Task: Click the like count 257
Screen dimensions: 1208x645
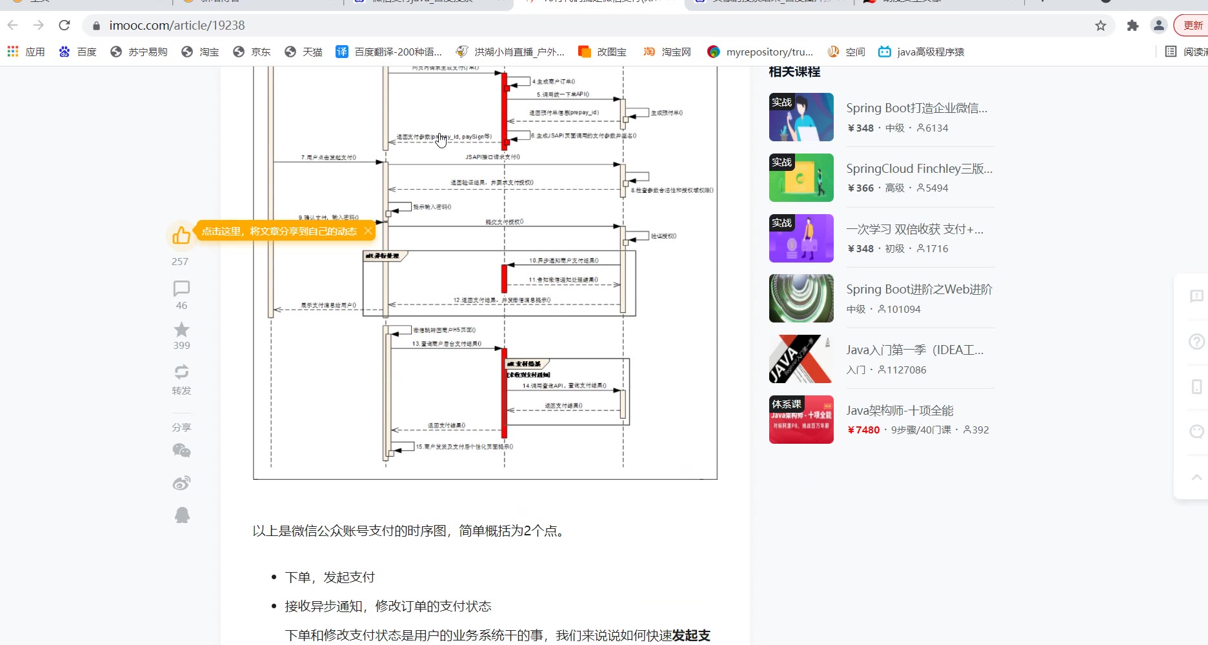Action: pyautogui.click(x=180, y=261)
